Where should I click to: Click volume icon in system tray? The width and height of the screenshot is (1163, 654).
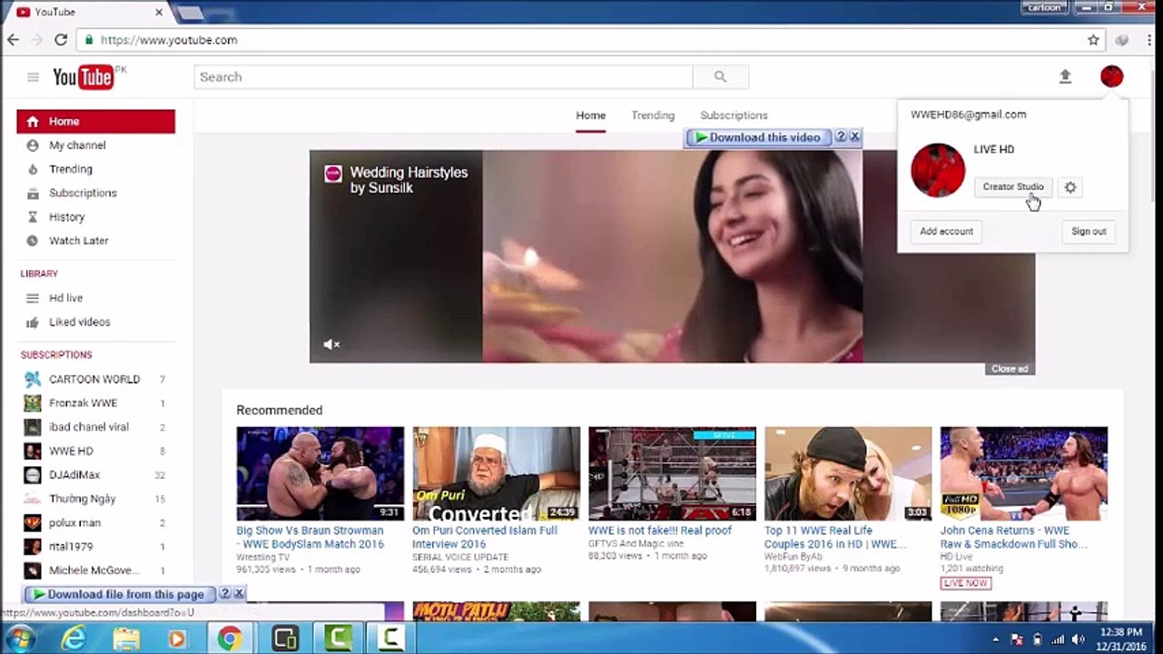tap(1079, 639)
